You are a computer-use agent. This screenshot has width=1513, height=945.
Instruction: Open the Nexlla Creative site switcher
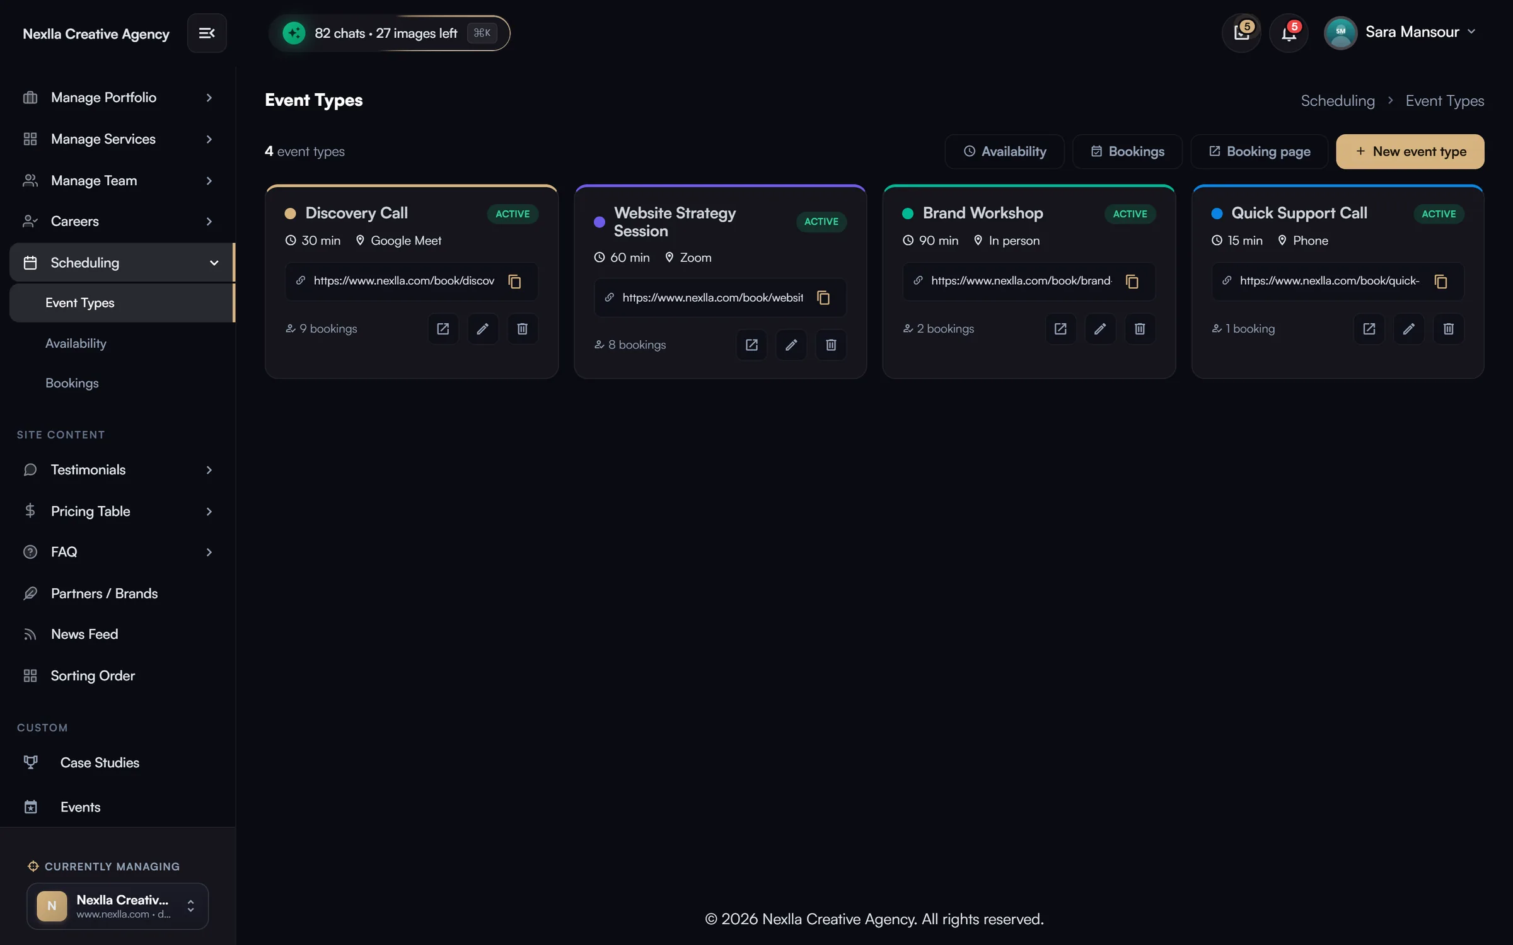click(118, 906)
